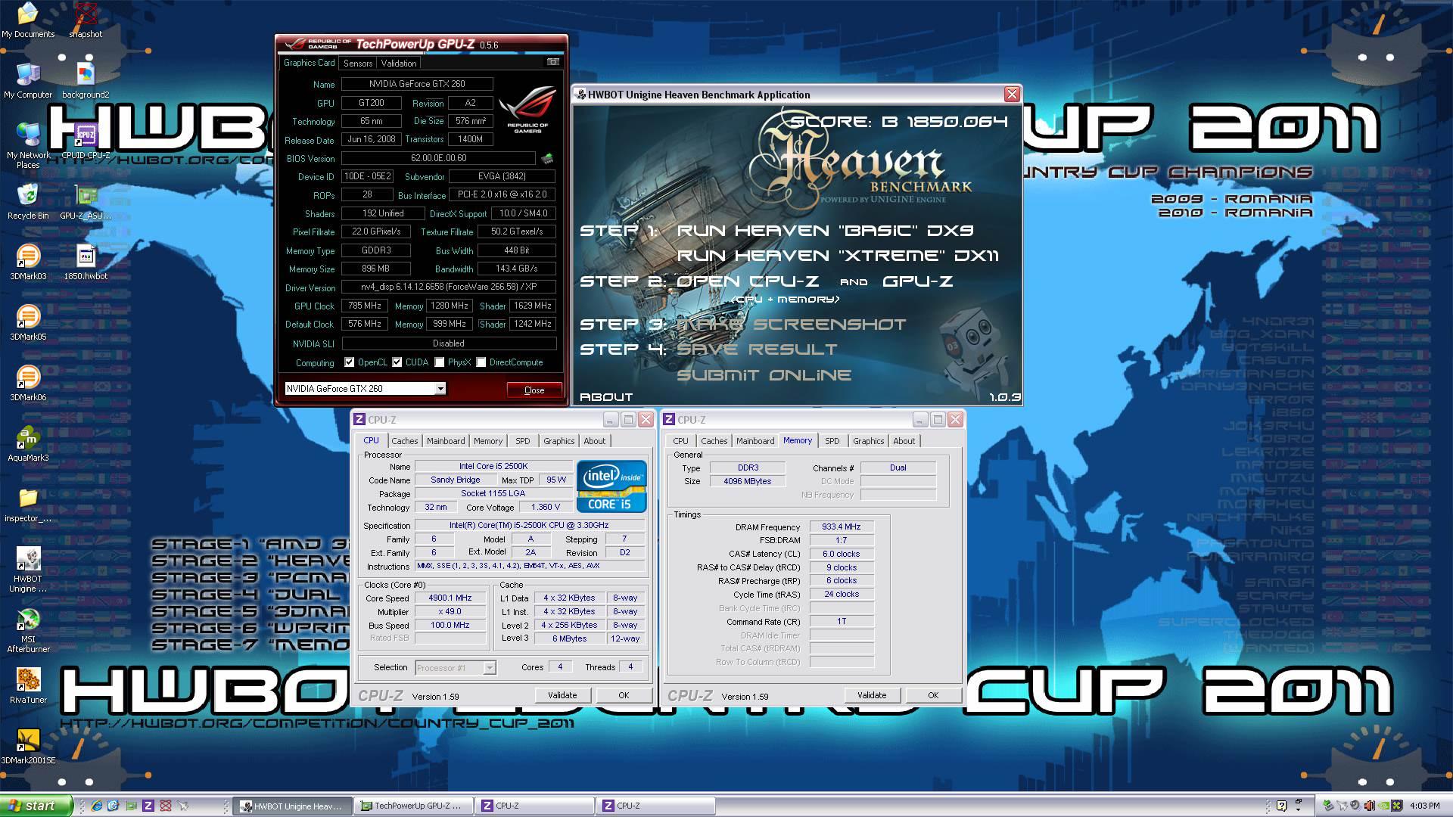This screenshot has height=817, width=1453.
Task: Click the BIOS Version field in GPU-Z
Action: 438,158
